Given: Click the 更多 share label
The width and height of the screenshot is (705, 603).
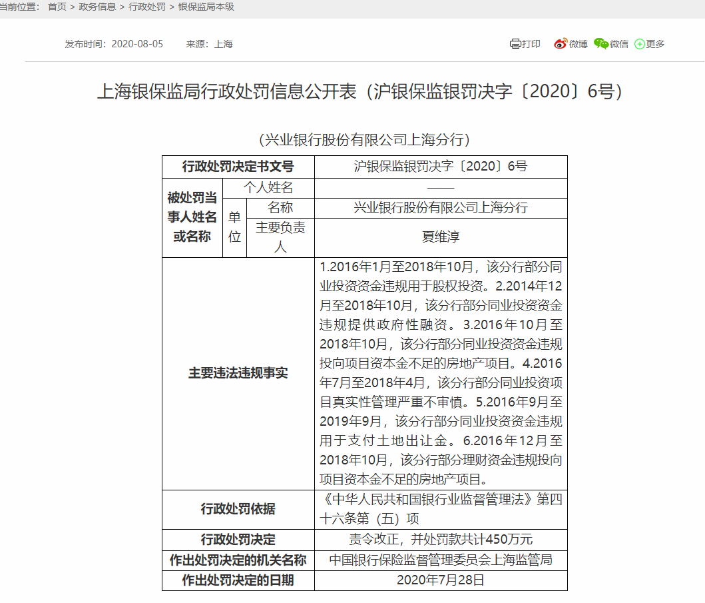Looking at the screenshot, I should pos(655,44).
